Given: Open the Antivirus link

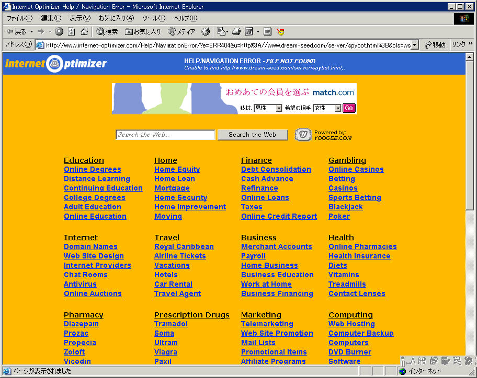Looking at the screenshot, I should pos(81,284).
